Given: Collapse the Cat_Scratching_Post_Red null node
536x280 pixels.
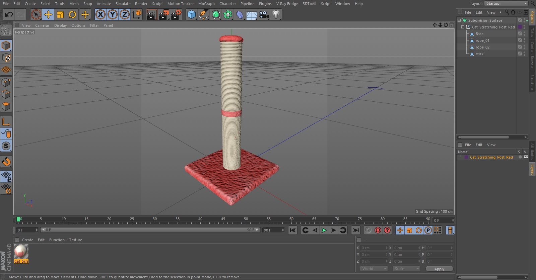Looking at the screenshot, I should click(x=463, y=27).
